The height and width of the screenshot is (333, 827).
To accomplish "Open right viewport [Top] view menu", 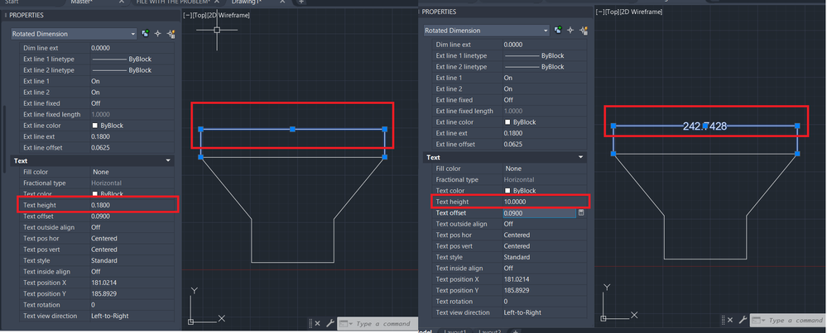I will click(x=613, y=12).
